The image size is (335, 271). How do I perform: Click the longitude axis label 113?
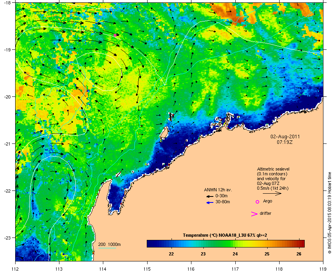point(59,269)
